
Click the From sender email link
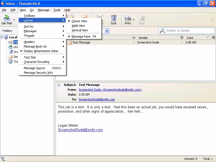[110, 90]
